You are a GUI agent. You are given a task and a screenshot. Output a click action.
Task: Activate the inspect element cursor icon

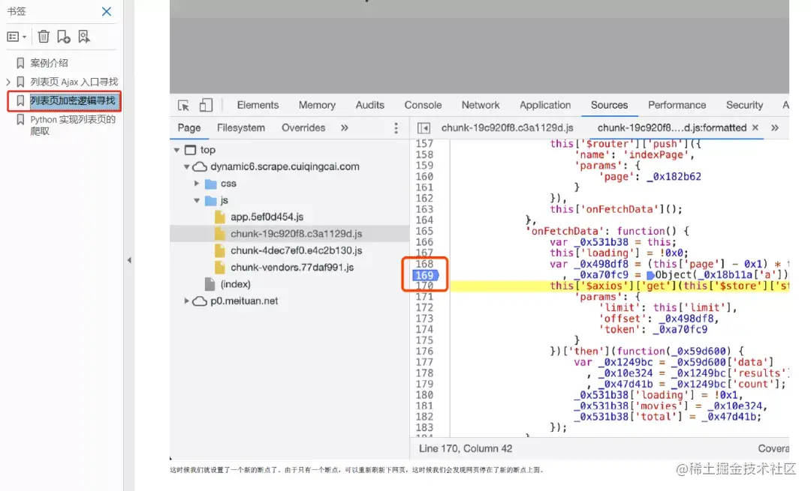click(183, 106)
